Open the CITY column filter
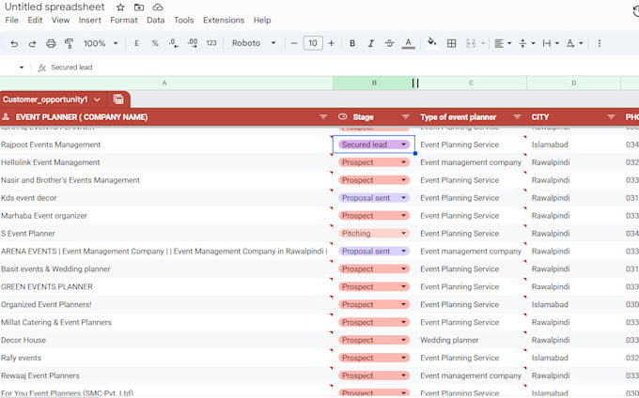 pos(611,117)
